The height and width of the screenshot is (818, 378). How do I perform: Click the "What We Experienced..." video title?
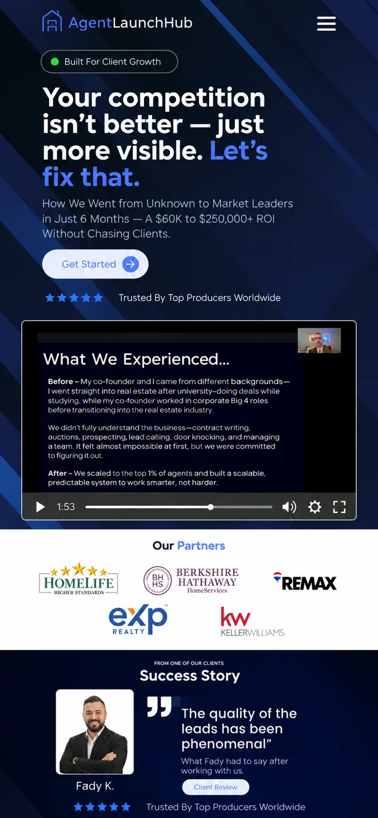tap(136, 359)
